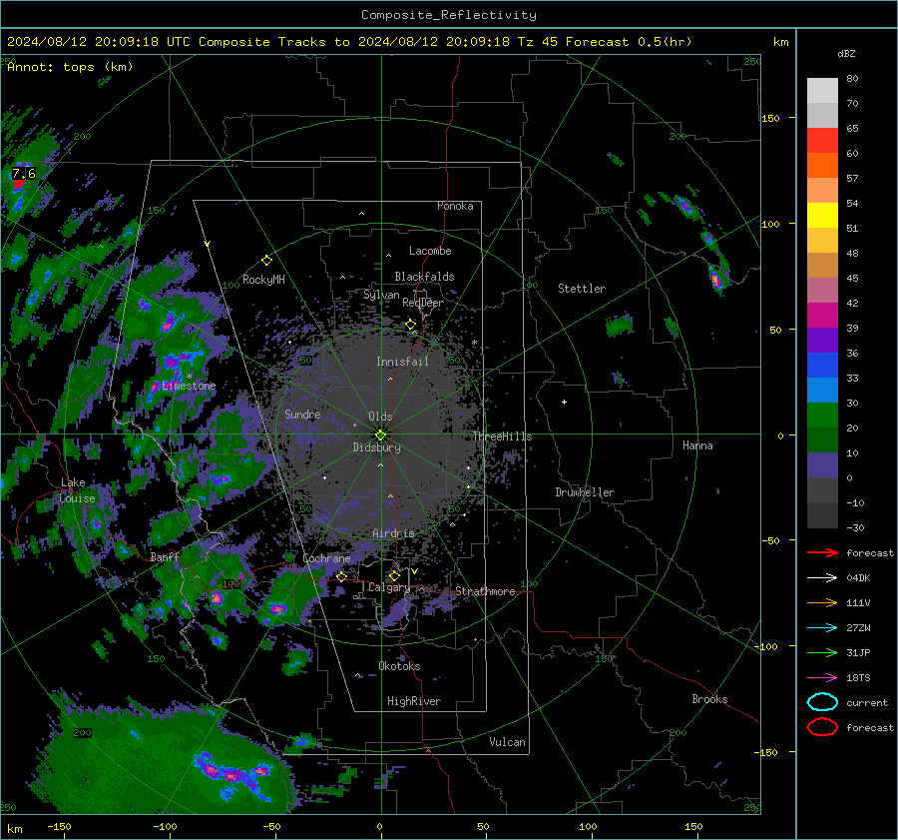This screenshot has width=898, height=840.
Task: Click the red forecast arrow in legend
Action: point(822,552)
